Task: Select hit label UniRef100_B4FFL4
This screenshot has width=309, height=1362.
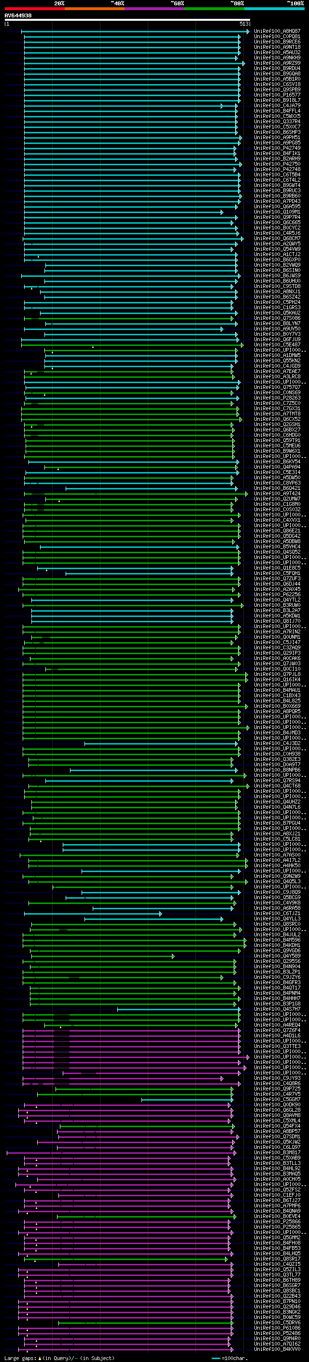Action: (277, 111)
